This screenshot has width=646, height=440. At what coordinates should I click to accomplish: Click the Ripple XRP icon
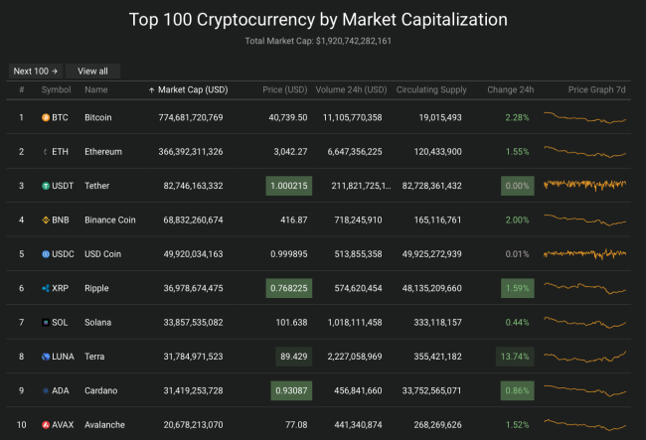(46, 288)
